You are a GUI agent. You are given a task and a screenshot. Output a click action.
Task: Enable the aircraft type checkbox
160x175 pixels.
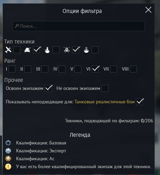coord(17,50)
